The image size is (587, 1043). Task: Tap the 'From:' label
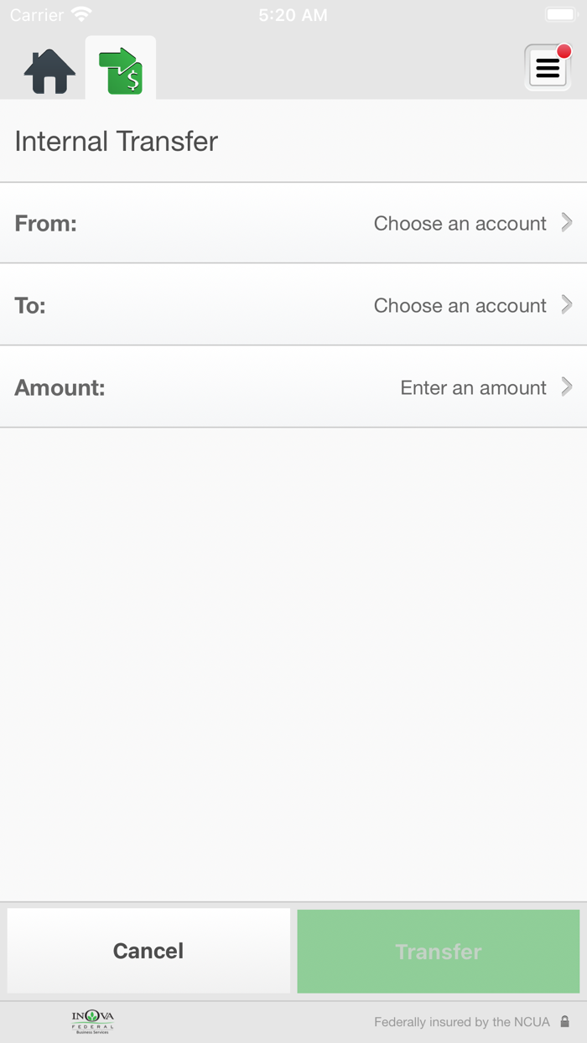pyautogui.click(x=45, y=224)
